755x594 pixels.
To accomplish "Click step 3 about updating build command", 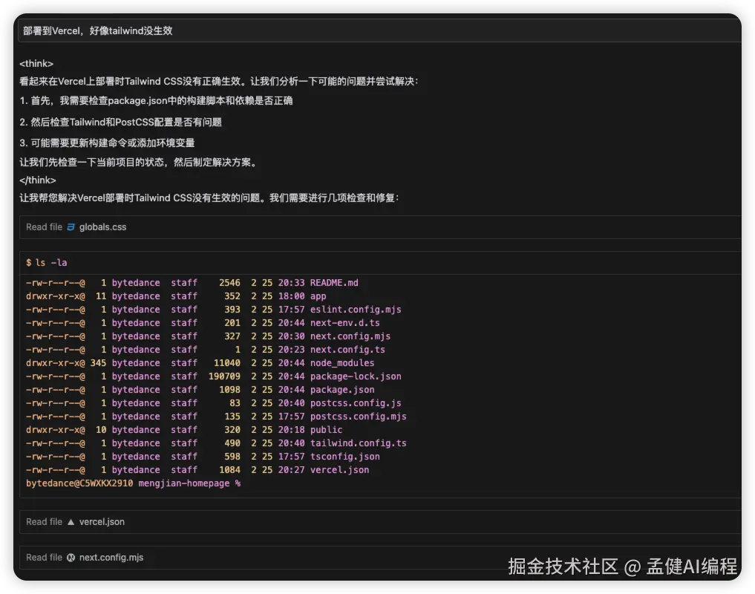I will click(x=107, y=143).
